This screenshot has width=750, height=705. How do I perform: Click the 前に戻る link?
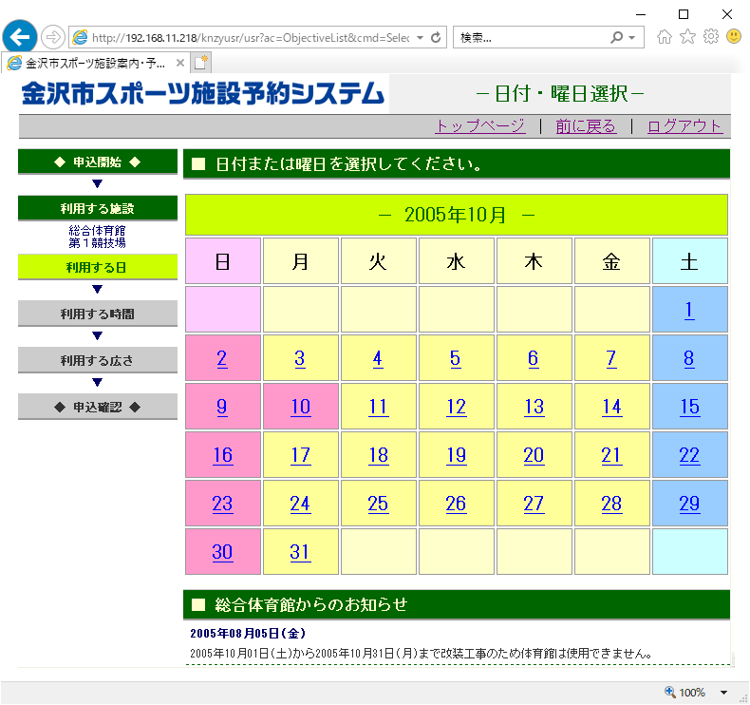click(x=586, y=126)
